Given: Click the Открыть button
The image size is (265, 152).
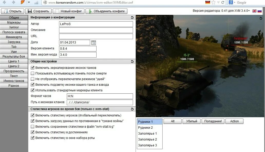Looking at the screenshot, I should (x=13, y=11).
